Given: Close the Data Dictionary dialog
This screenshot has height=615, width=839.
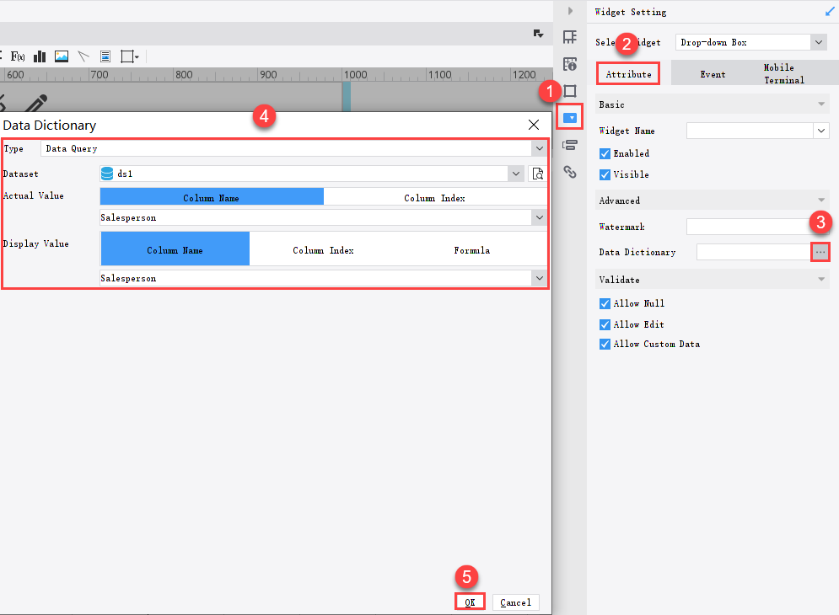Looking at the screenshot, I should coord(534,125).
